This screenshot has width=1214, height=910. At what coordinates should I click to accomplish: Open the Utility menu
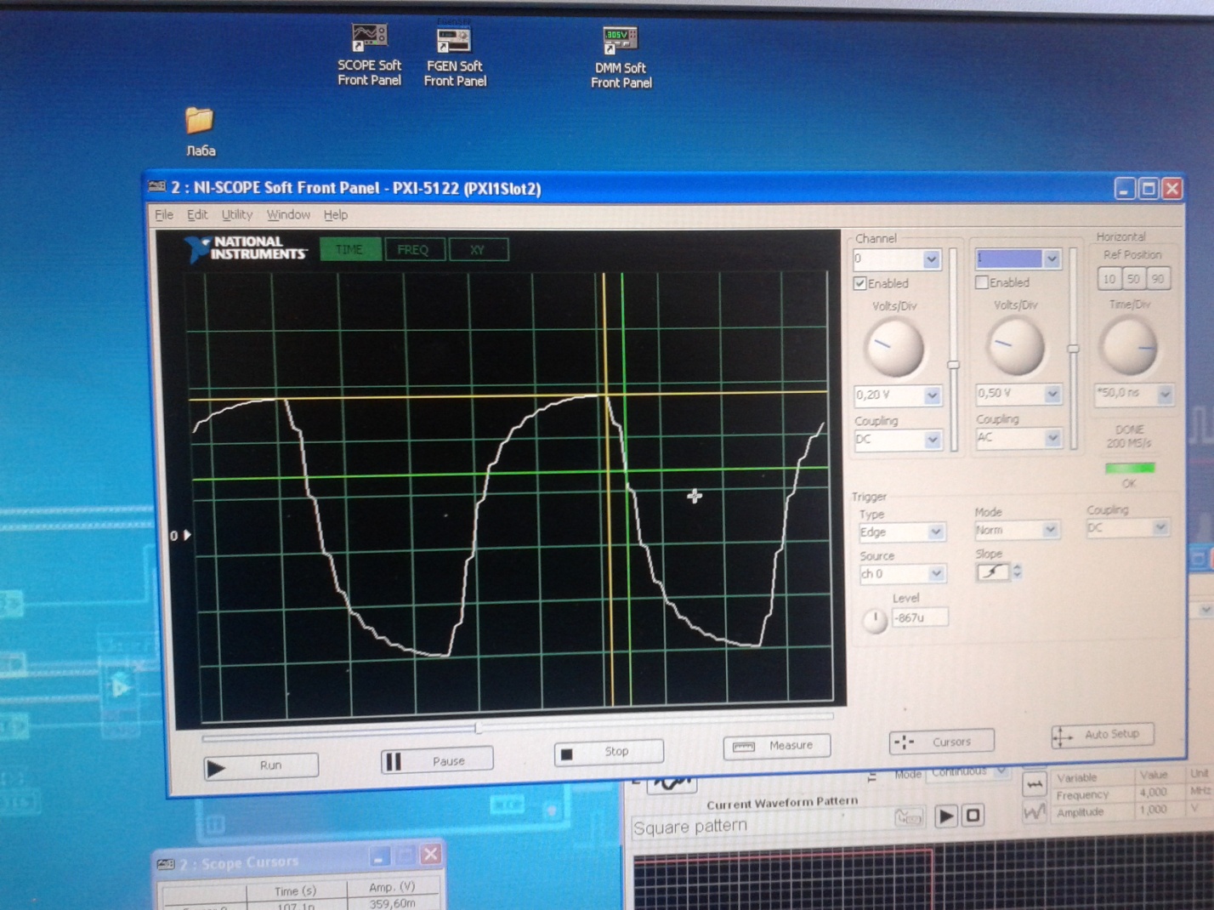pos(237,215)
